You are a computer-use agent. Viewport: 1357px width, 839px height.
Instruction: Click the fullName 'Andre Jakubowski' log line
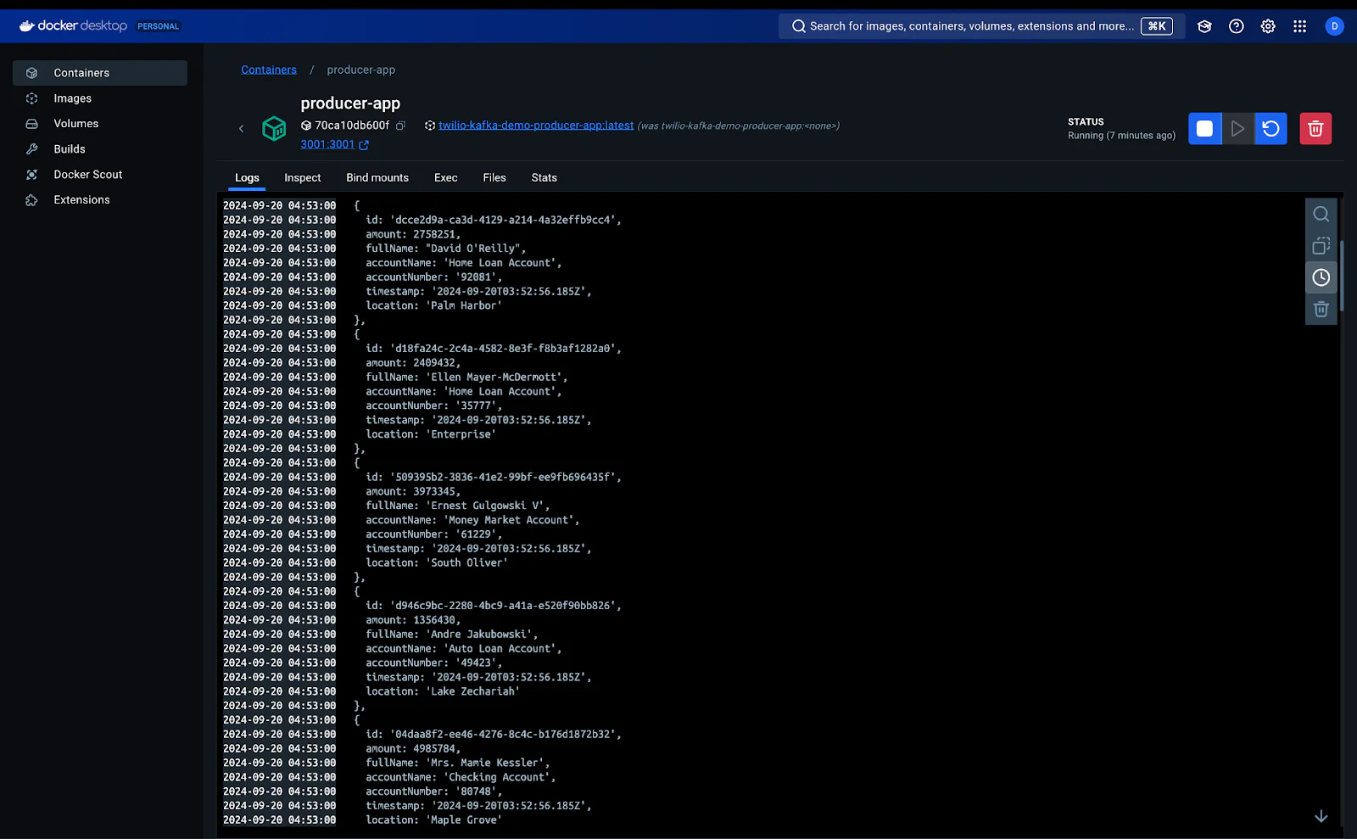[451, 635]
